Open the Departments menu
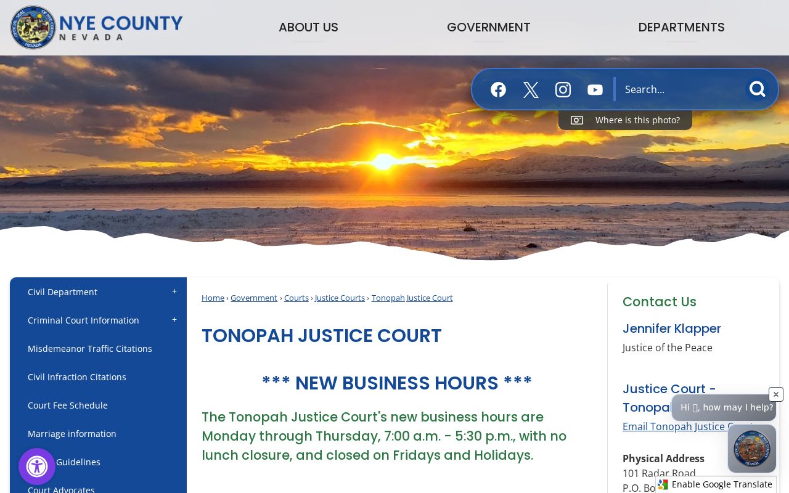789x493 pixels. coord(682,27)
